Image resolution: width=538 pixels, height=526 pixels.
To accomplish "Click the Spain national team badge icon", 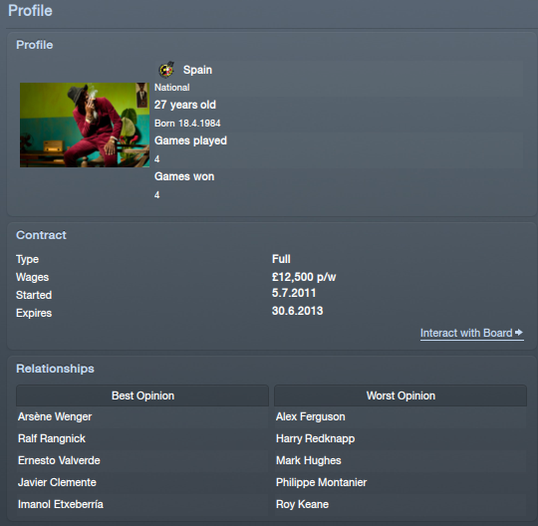I will click(x=166, y=70).
